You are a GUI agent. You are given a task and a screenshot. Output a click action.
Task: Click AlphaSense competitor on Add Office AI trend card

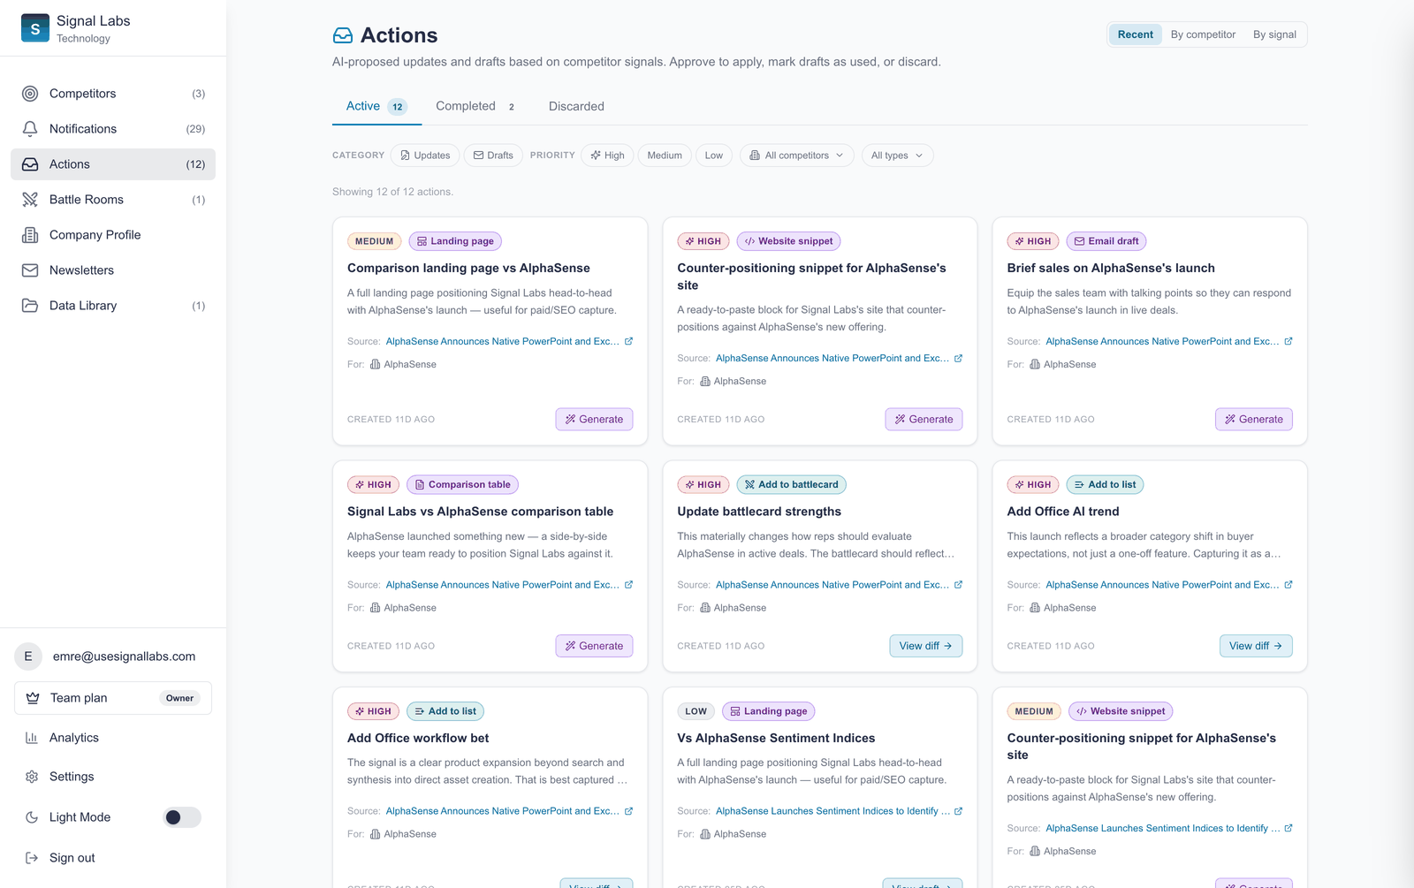[1062, 608]
